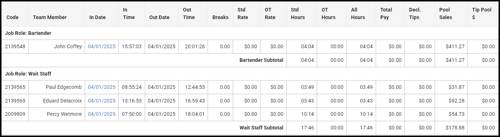
Task: Select the Job Role: Bartender group row
Action: 250,33
